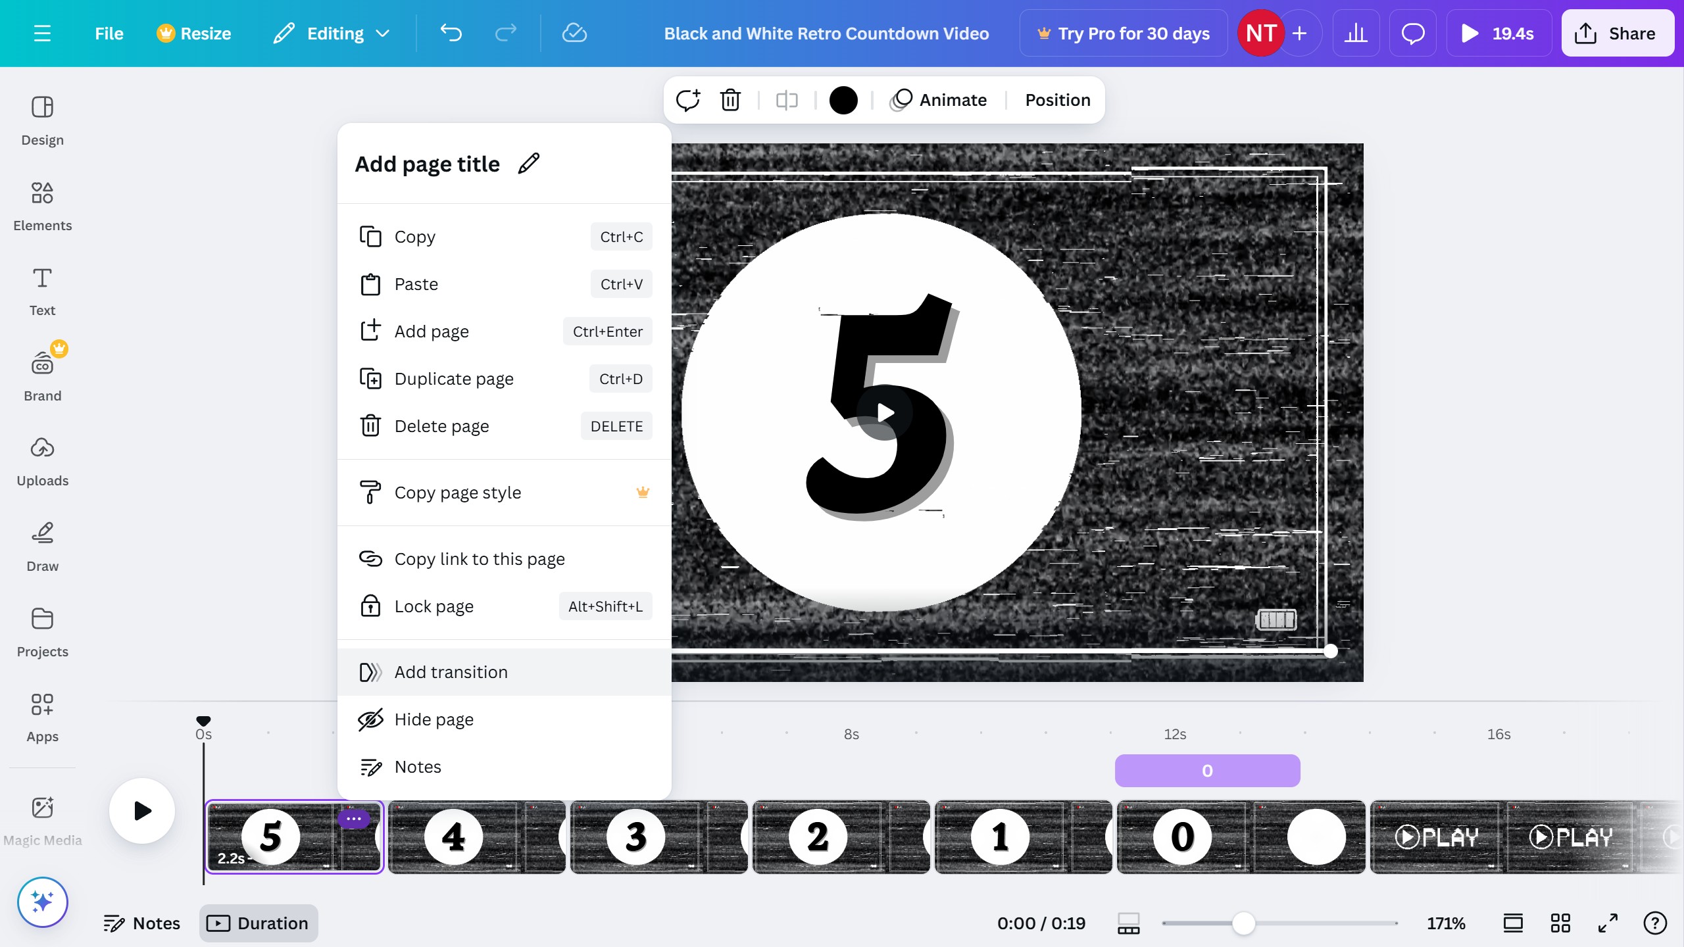
Task: Click the delete trash icon in the toolbar
Action: coord(730,100)
